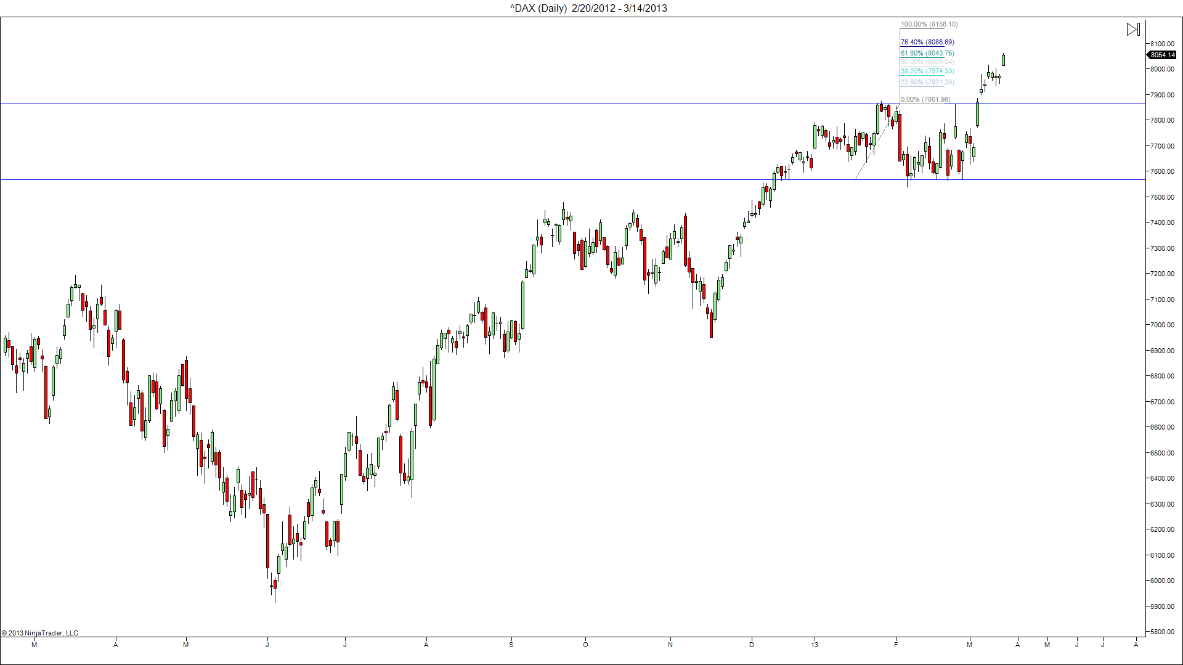The image size is (1183, 665).
Task: Click the 13 year marker on time axis
Action: point(815,645)
